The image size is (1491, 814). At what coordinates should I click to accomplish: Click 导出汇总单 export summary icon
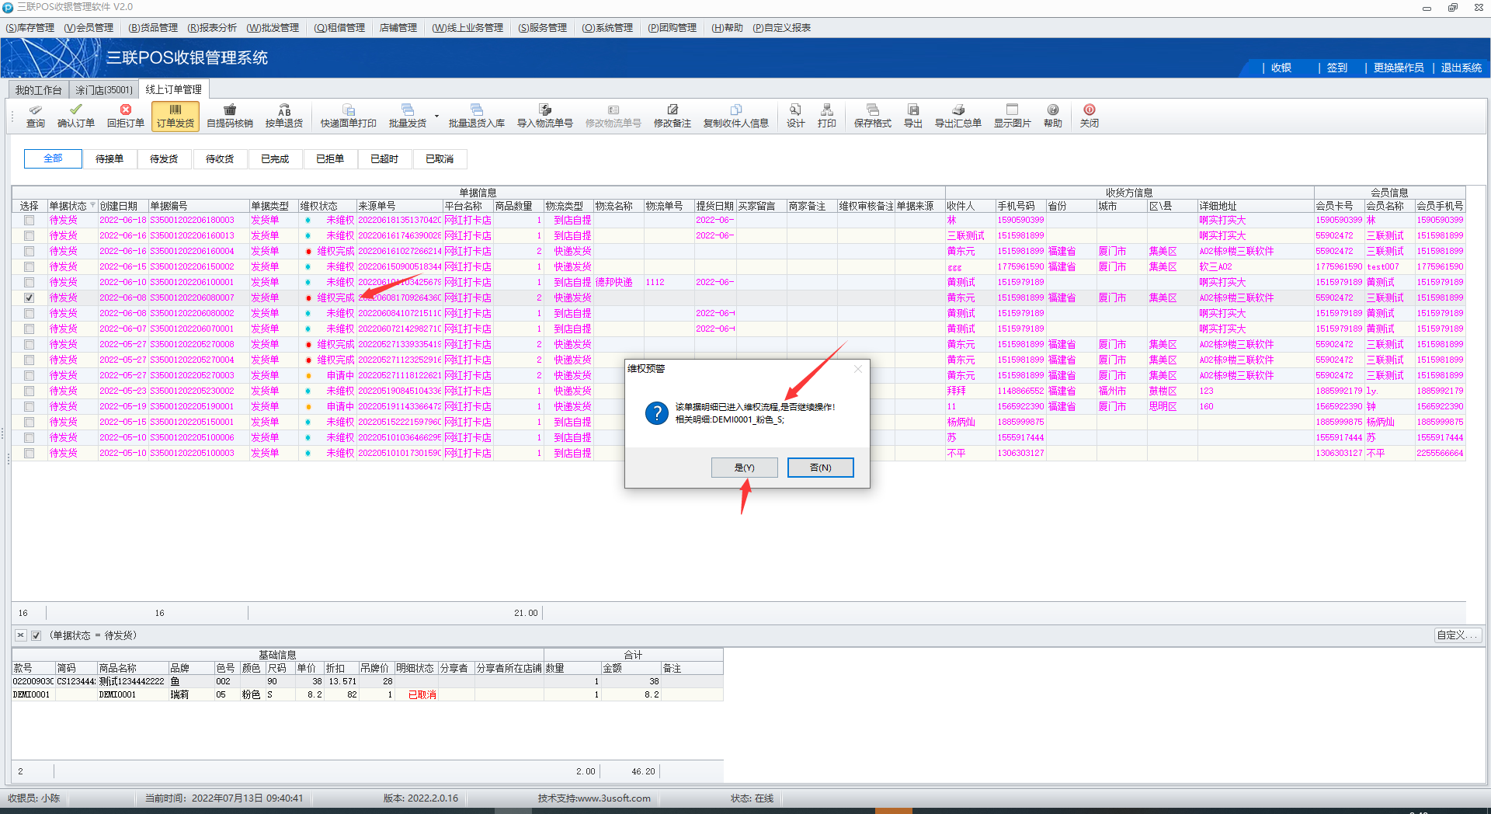point(958,117)
